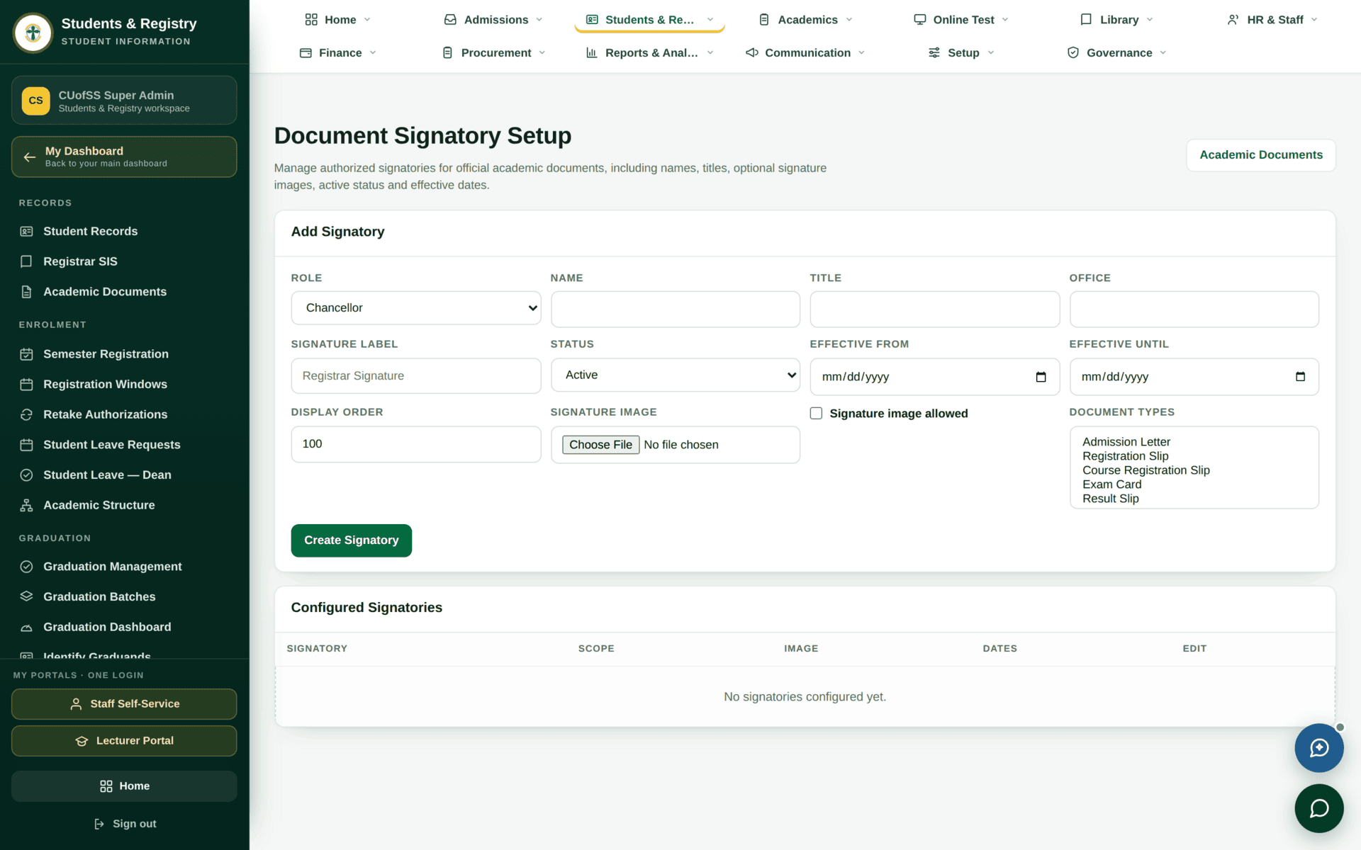Click the Create Signatory button
This screenshot has width=1361, height=850.
click(352, 540)
